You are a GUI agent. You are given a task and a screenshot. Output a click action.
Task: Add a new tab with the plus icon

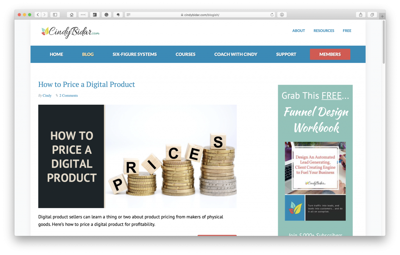point(382,16)
